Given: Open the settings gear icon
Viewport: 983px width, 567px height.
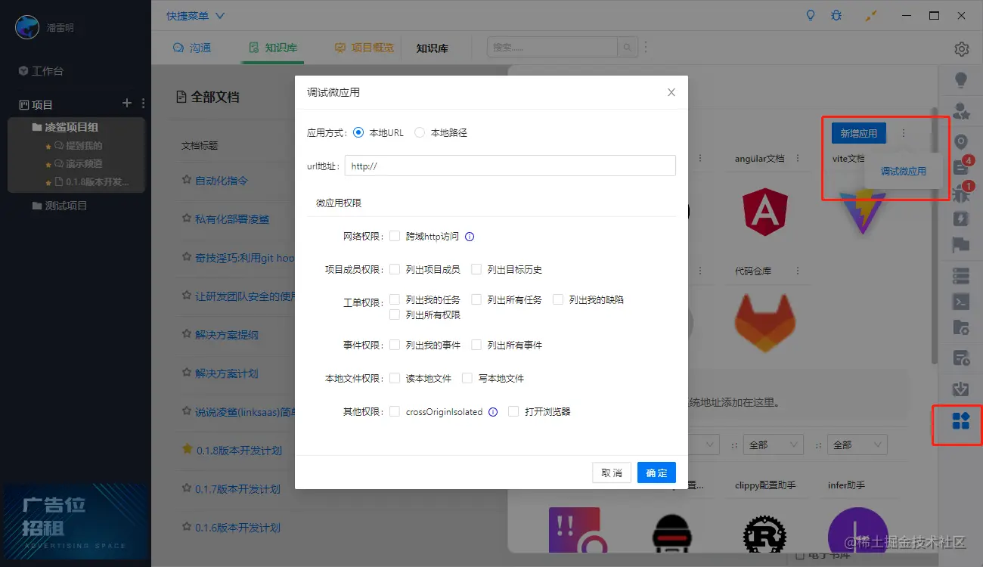Looking at the screenshot, I should 961,49.
